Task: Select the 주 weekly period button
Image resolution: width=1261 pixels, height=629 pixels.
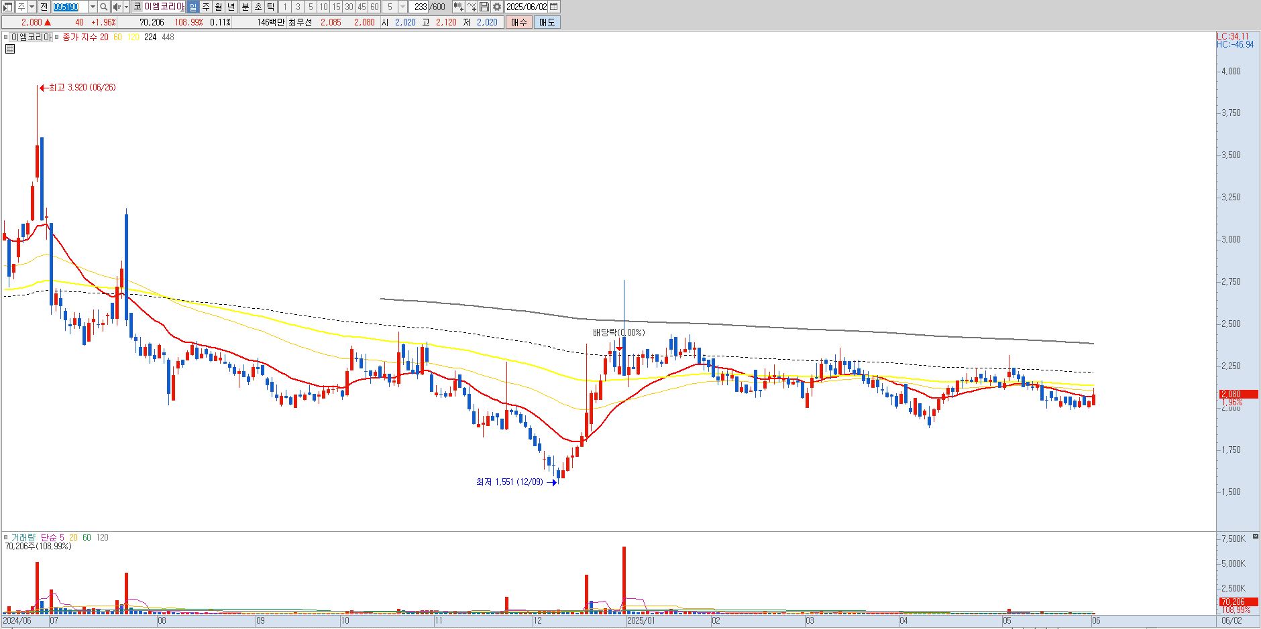Action: 205,7
